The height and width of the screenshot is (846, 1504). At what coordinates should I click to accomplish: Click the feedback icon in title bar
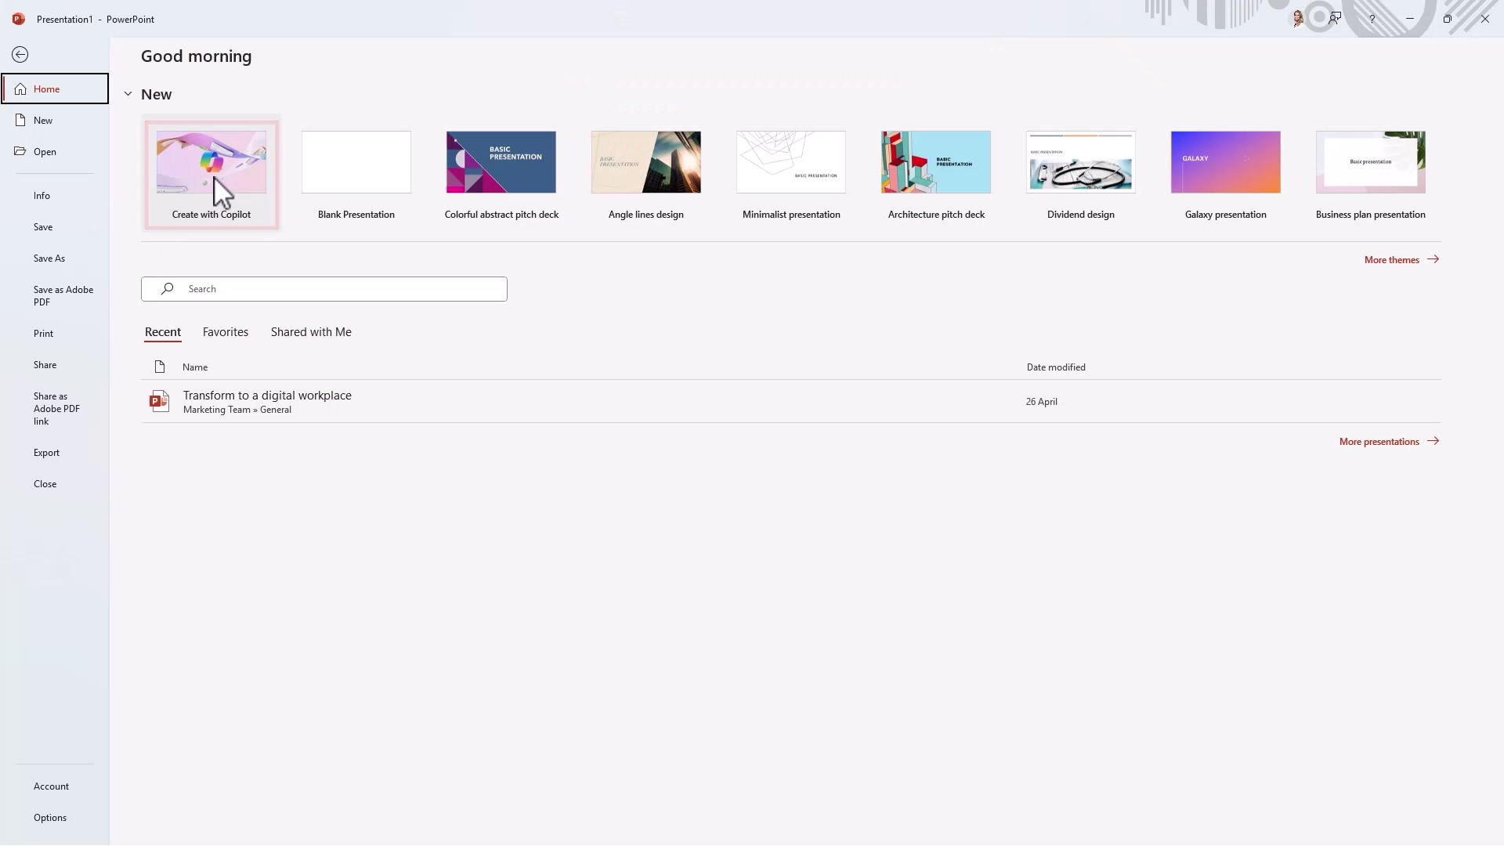pyautogui.click(x=1335, y=19)
